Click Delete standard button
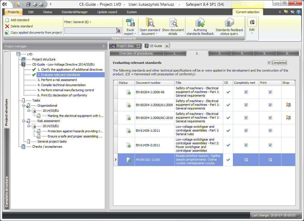Screen dimensions: 304x221 [21, 26]
